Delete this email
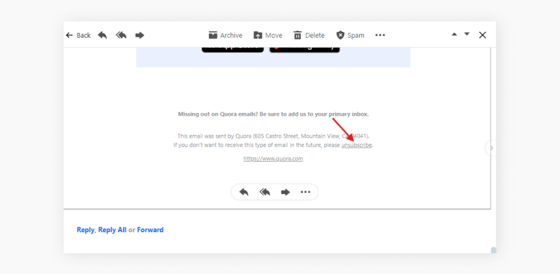This screenshot has height=274, width=560. click(x=309, y=35)
